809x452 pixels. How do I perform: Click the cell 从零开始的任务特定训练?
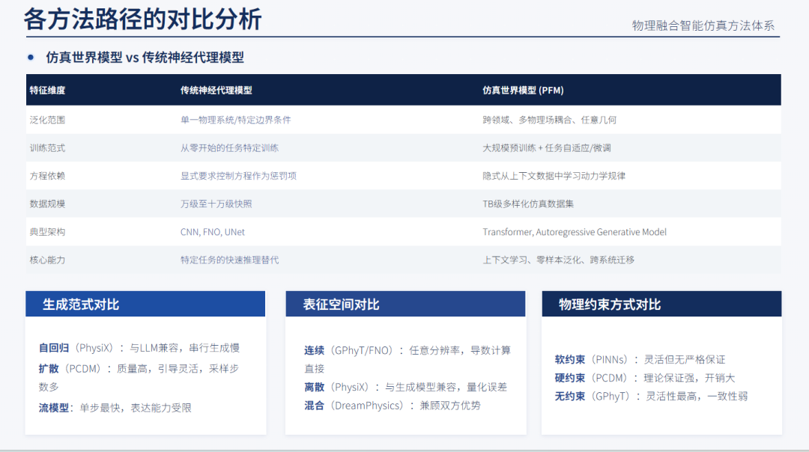pos(230,148)
